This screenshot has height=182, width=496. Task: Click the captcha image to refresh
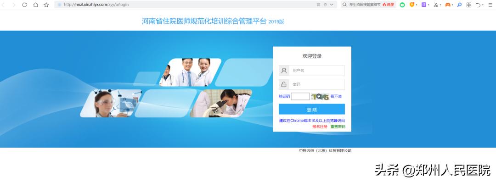[320, 97]
